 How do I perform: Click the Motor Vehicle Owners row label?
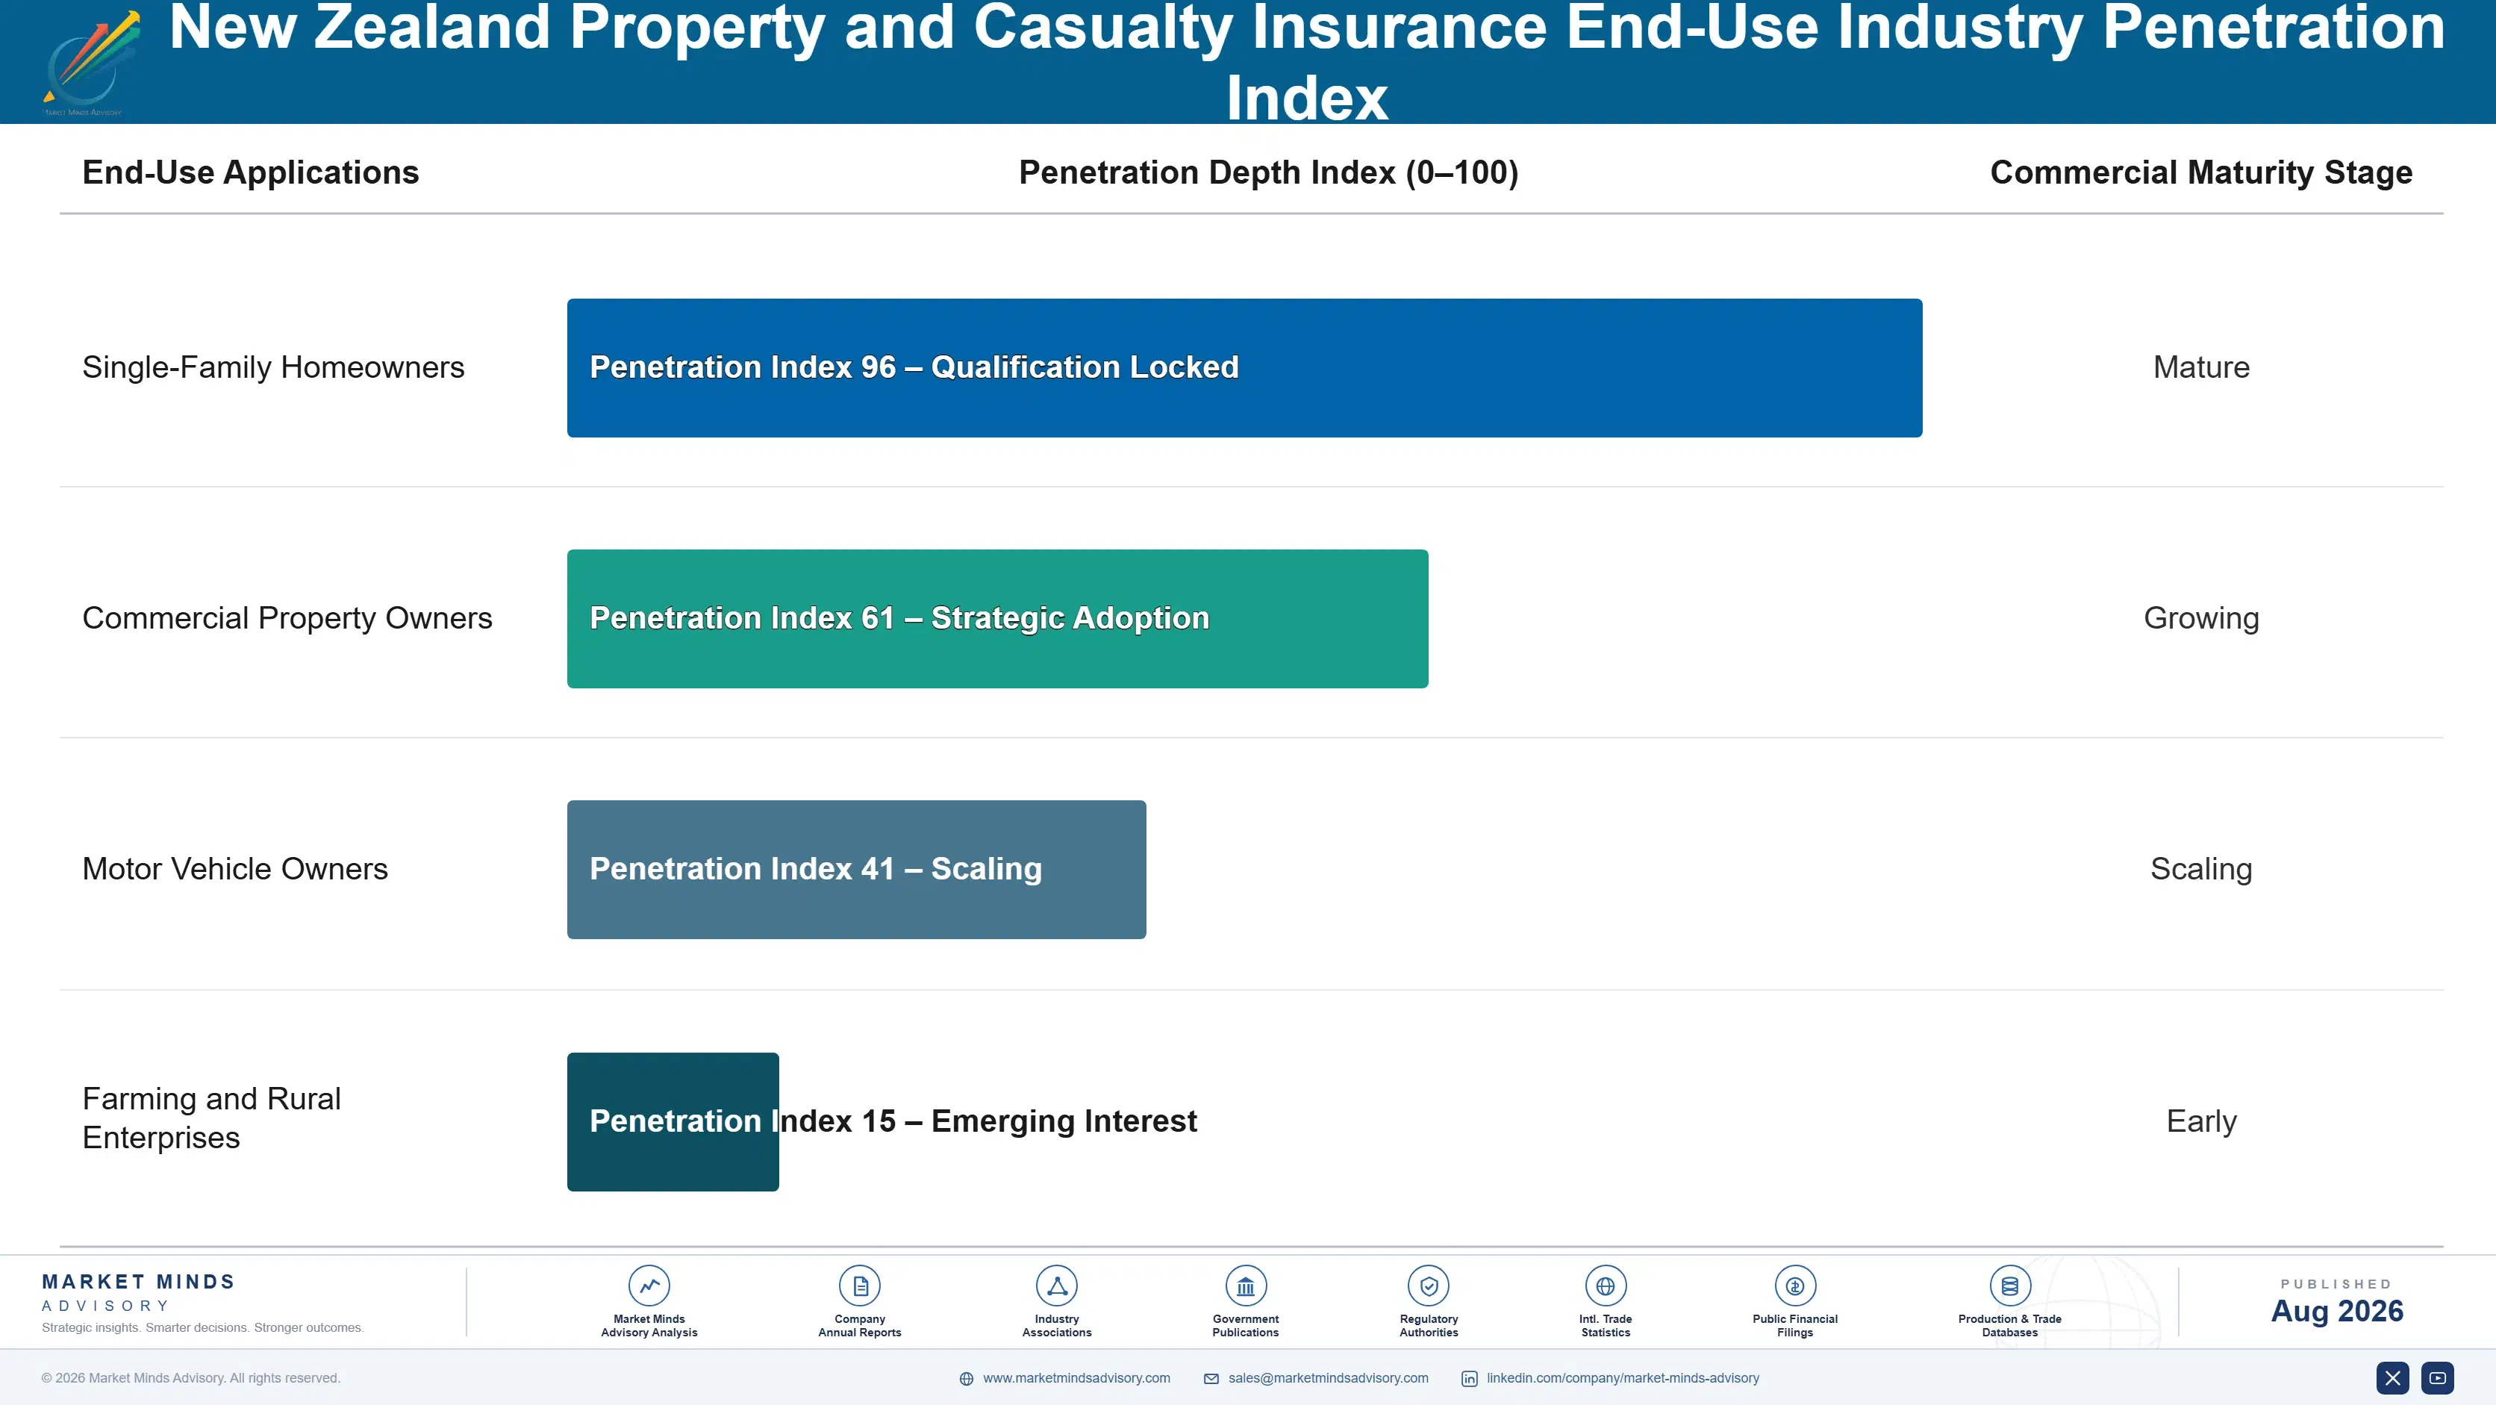coord(234,869)
